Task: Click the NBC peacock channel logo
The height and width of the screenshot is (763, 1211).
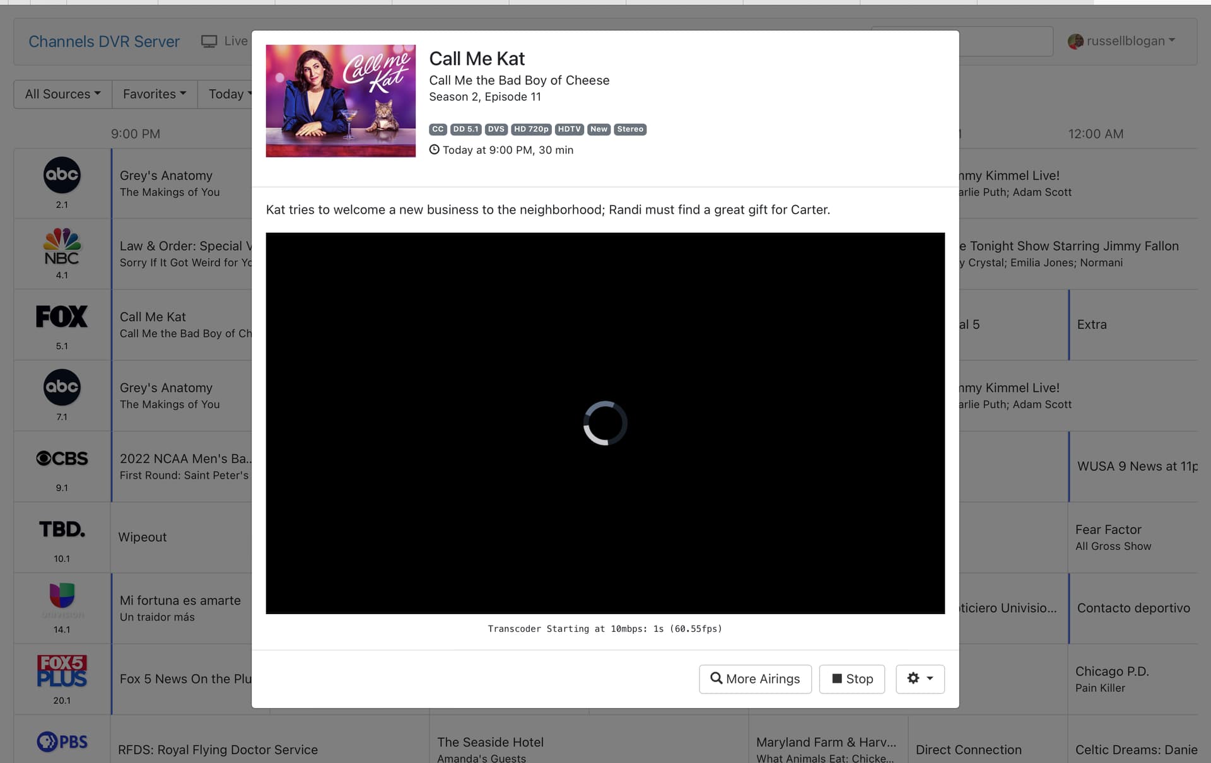Action: click(62, 247)
